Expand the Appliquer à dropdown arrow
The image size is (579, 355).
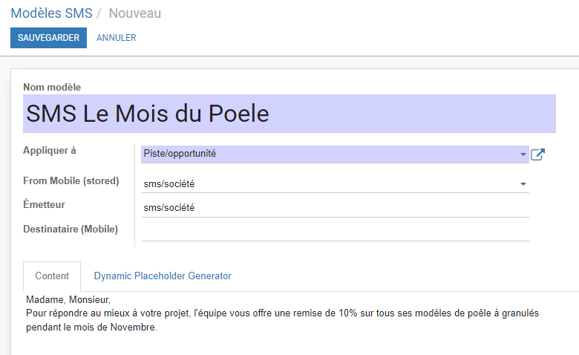click(523, 154)
